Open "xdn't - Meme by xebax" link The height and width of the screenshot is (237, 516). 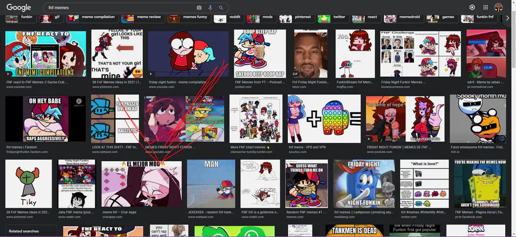(x=486, y=82)
